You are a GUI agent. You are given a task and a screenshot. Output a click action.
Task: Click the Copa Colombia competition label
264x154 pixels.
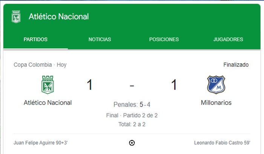[x=34, y=65]
